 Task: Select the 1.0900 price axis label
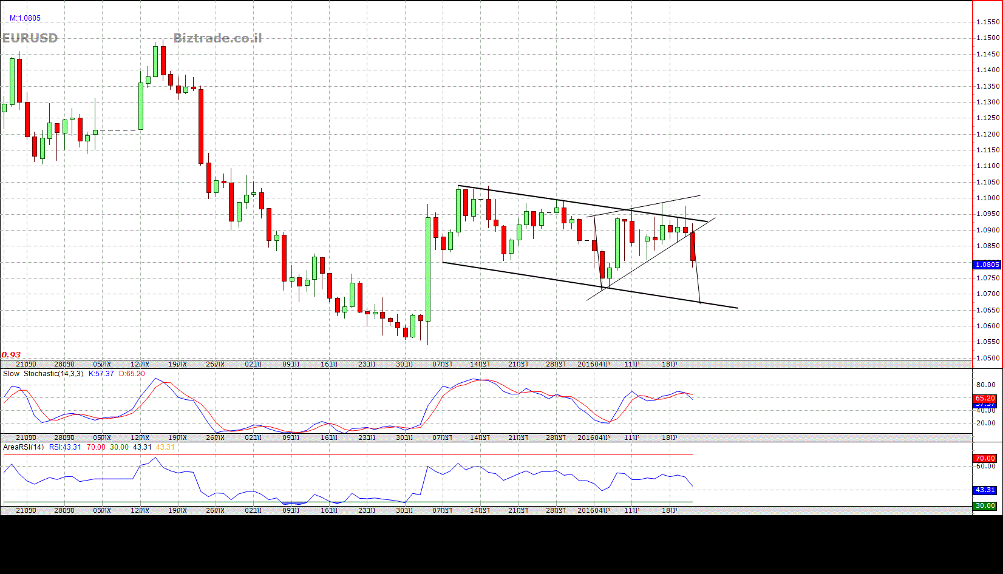[x=988, y=230]
